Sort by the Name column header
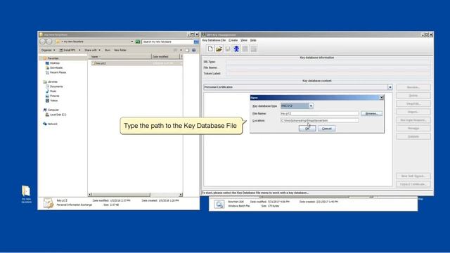This screenshot has width=450, height=253. [120, 57]
